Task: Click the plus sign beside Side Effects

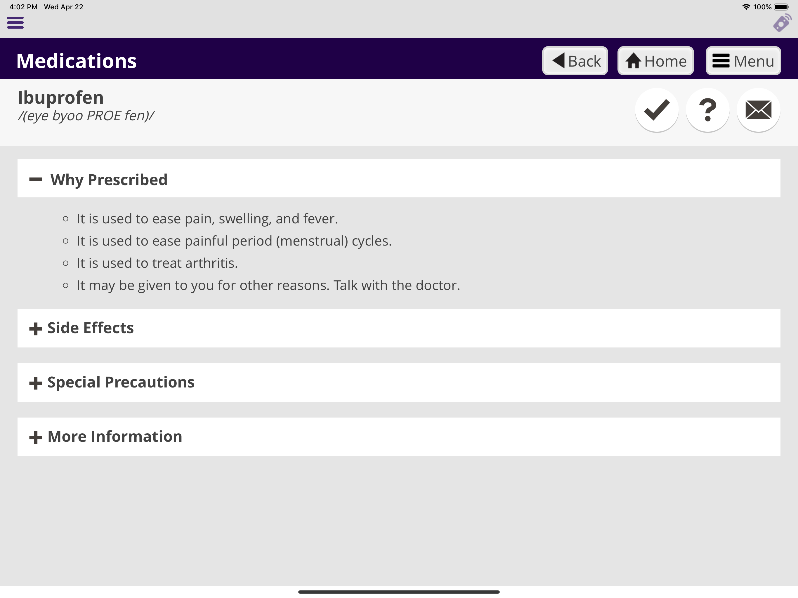Action: 36,328
